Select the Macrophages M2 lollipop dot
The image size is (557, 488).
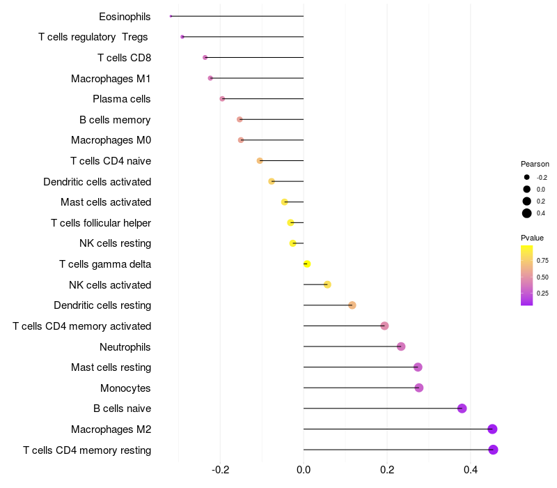492,429
